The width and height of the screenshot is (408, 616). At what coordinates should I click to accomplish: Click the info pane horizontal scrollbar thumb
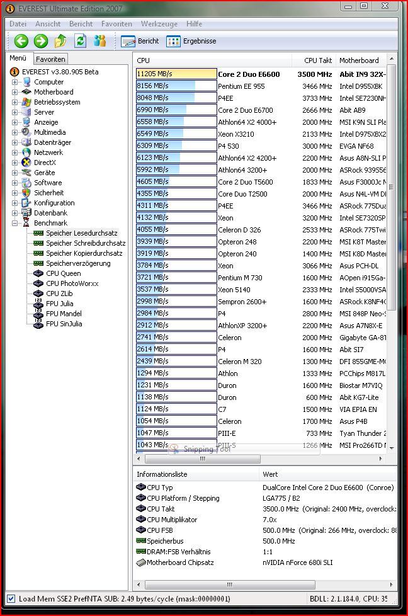(x=230, y=585)
